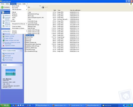Click the Mes images folder icon
The height and width of the screenshot is (107, 133).
click(x=4, y=56)
